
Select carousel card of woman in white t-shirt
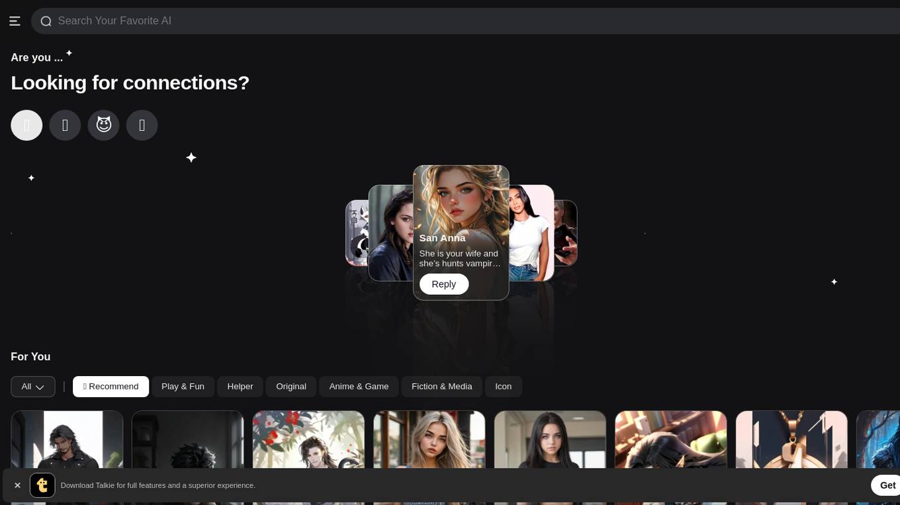(532, 233)
